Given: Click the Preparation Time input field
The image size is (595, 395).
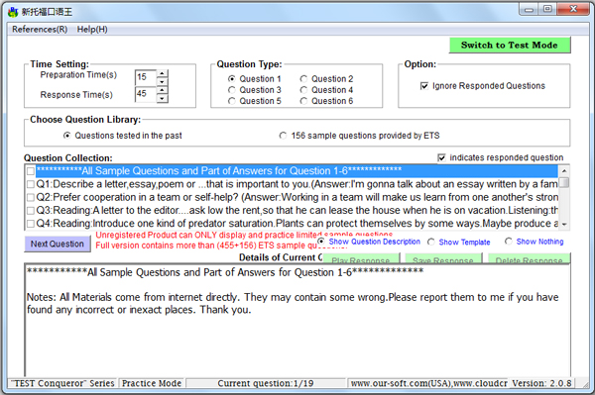Looking at the screenshot, I should click(x=146, y=77).
